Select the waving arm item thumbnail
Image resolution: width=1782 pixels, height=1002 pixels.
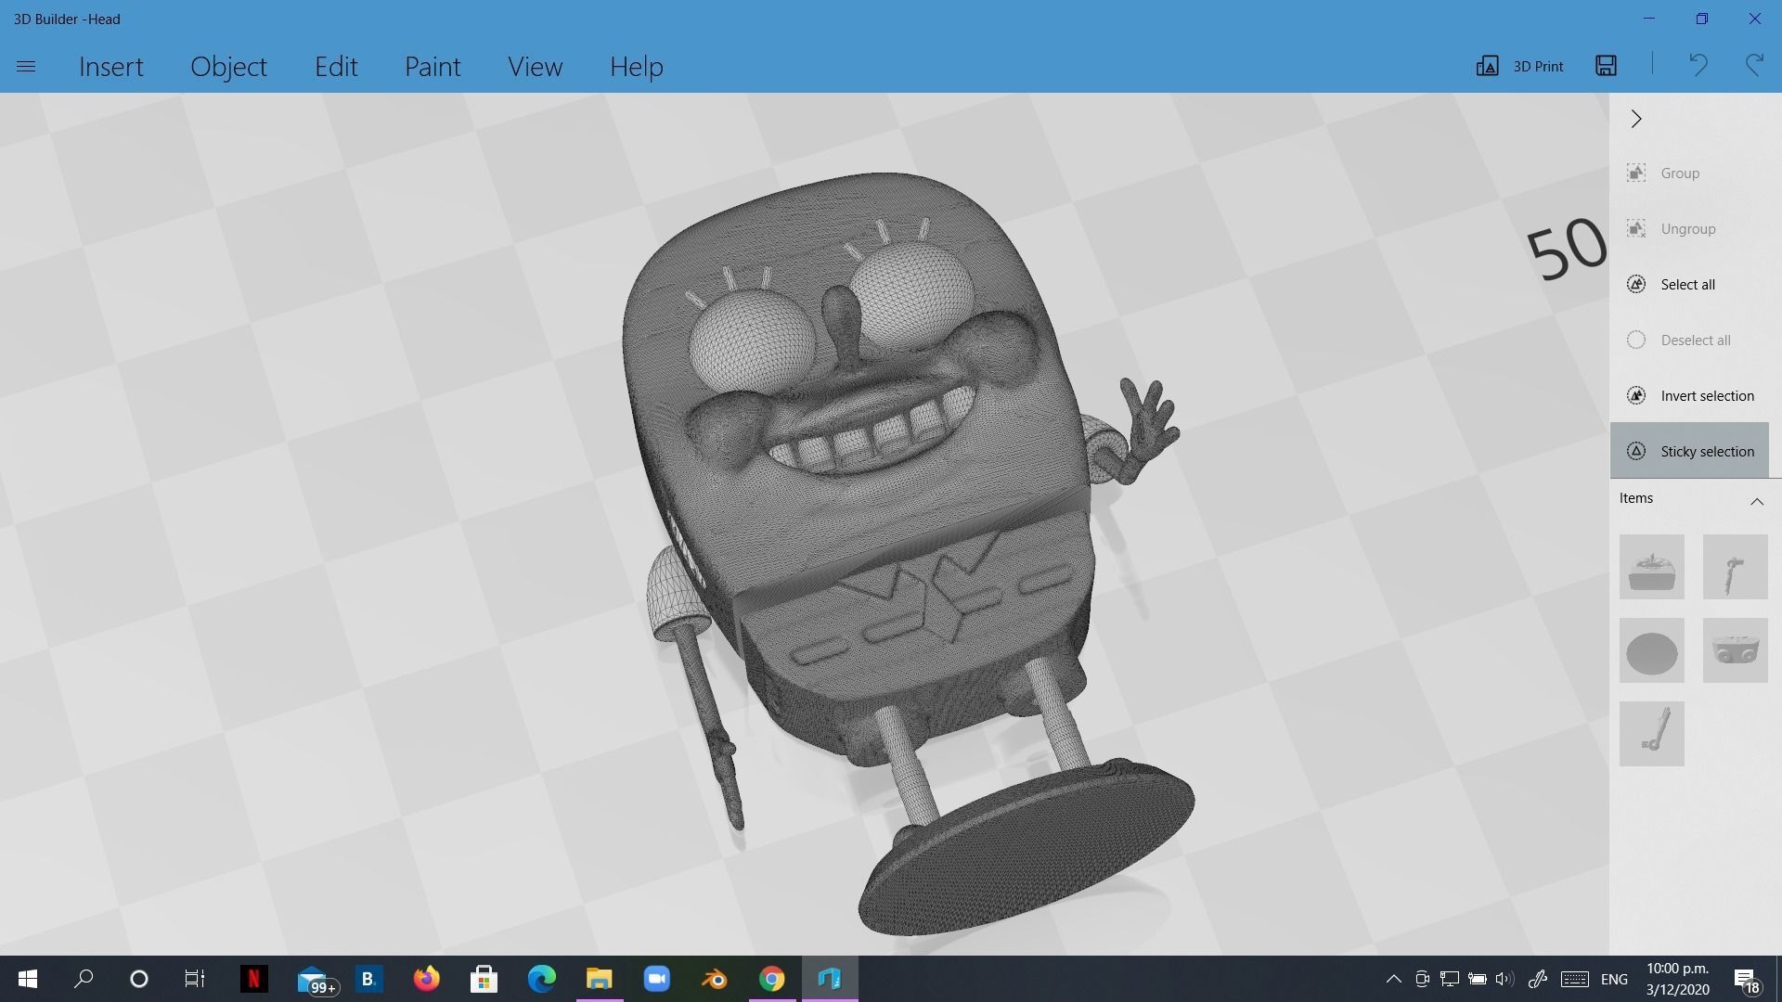(x=1652, y=734)
